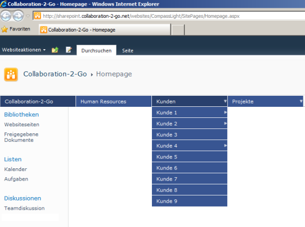Open the Teamdiskussion link
305x227 pixels.
coord(24,208)
